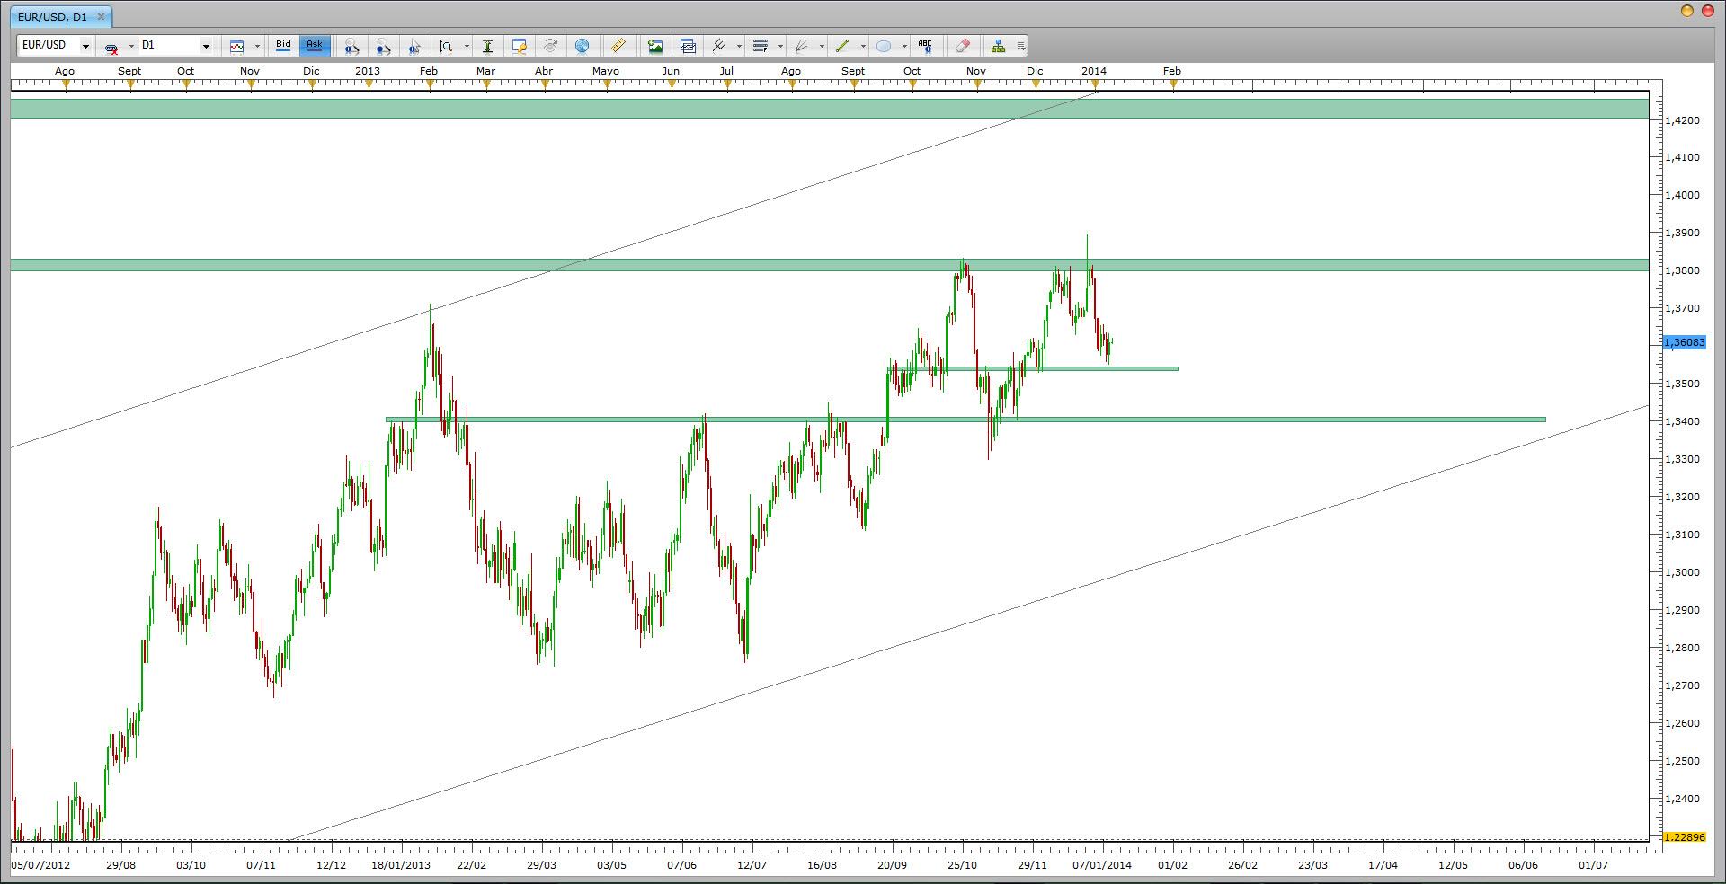Select the fan lines drawing tool

(801, 46)
